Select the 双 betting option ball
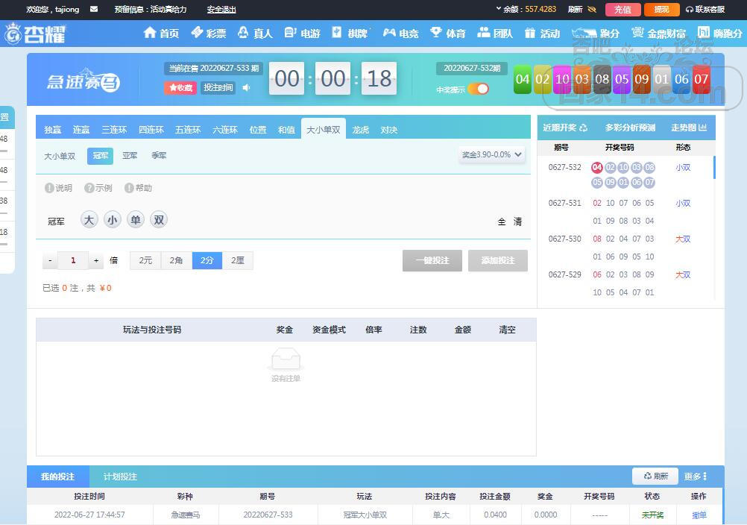 158,220
